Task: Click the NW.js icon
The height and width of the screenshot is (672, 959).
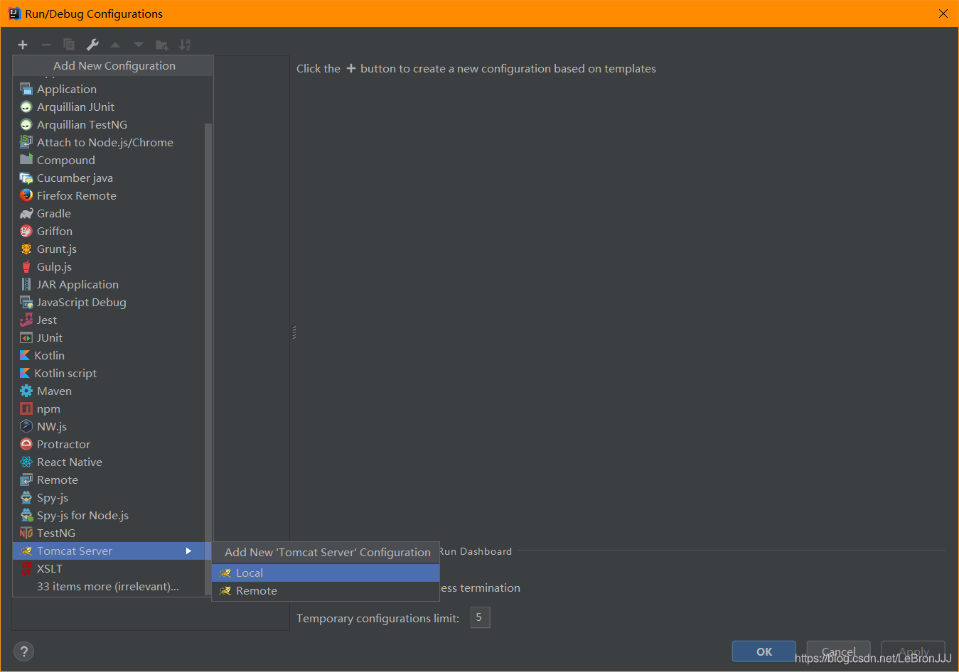Action: coord(26,426)
